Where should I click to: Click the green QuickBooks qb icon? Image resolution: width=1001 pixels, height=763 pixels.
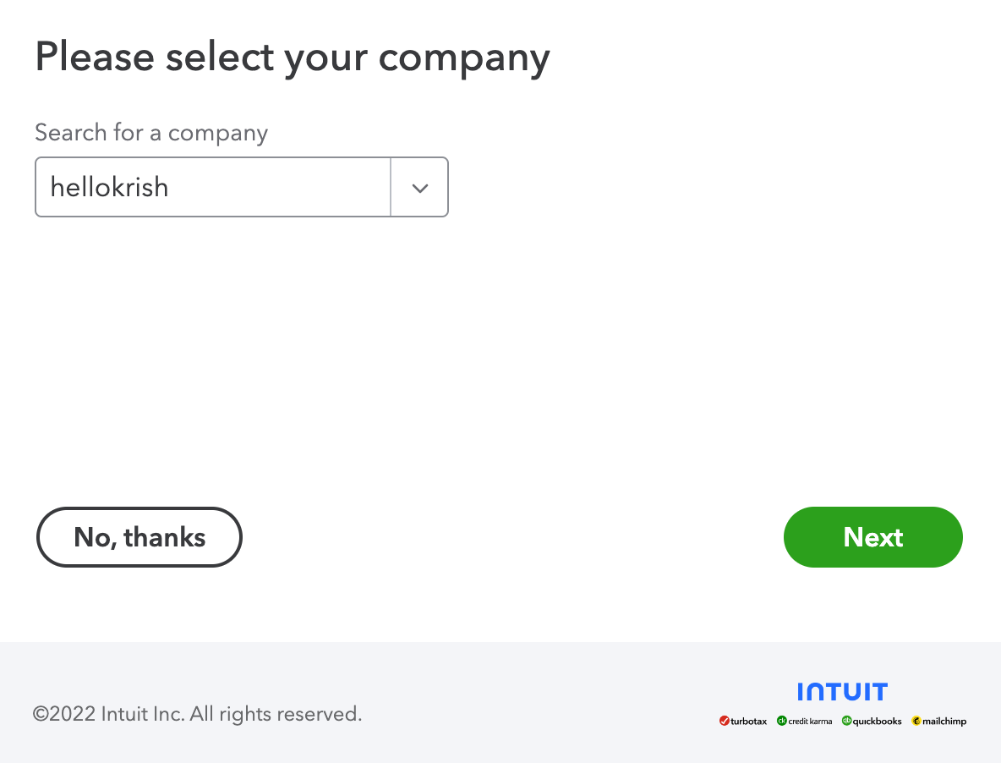pyautogui.click(x=846, y=720)
